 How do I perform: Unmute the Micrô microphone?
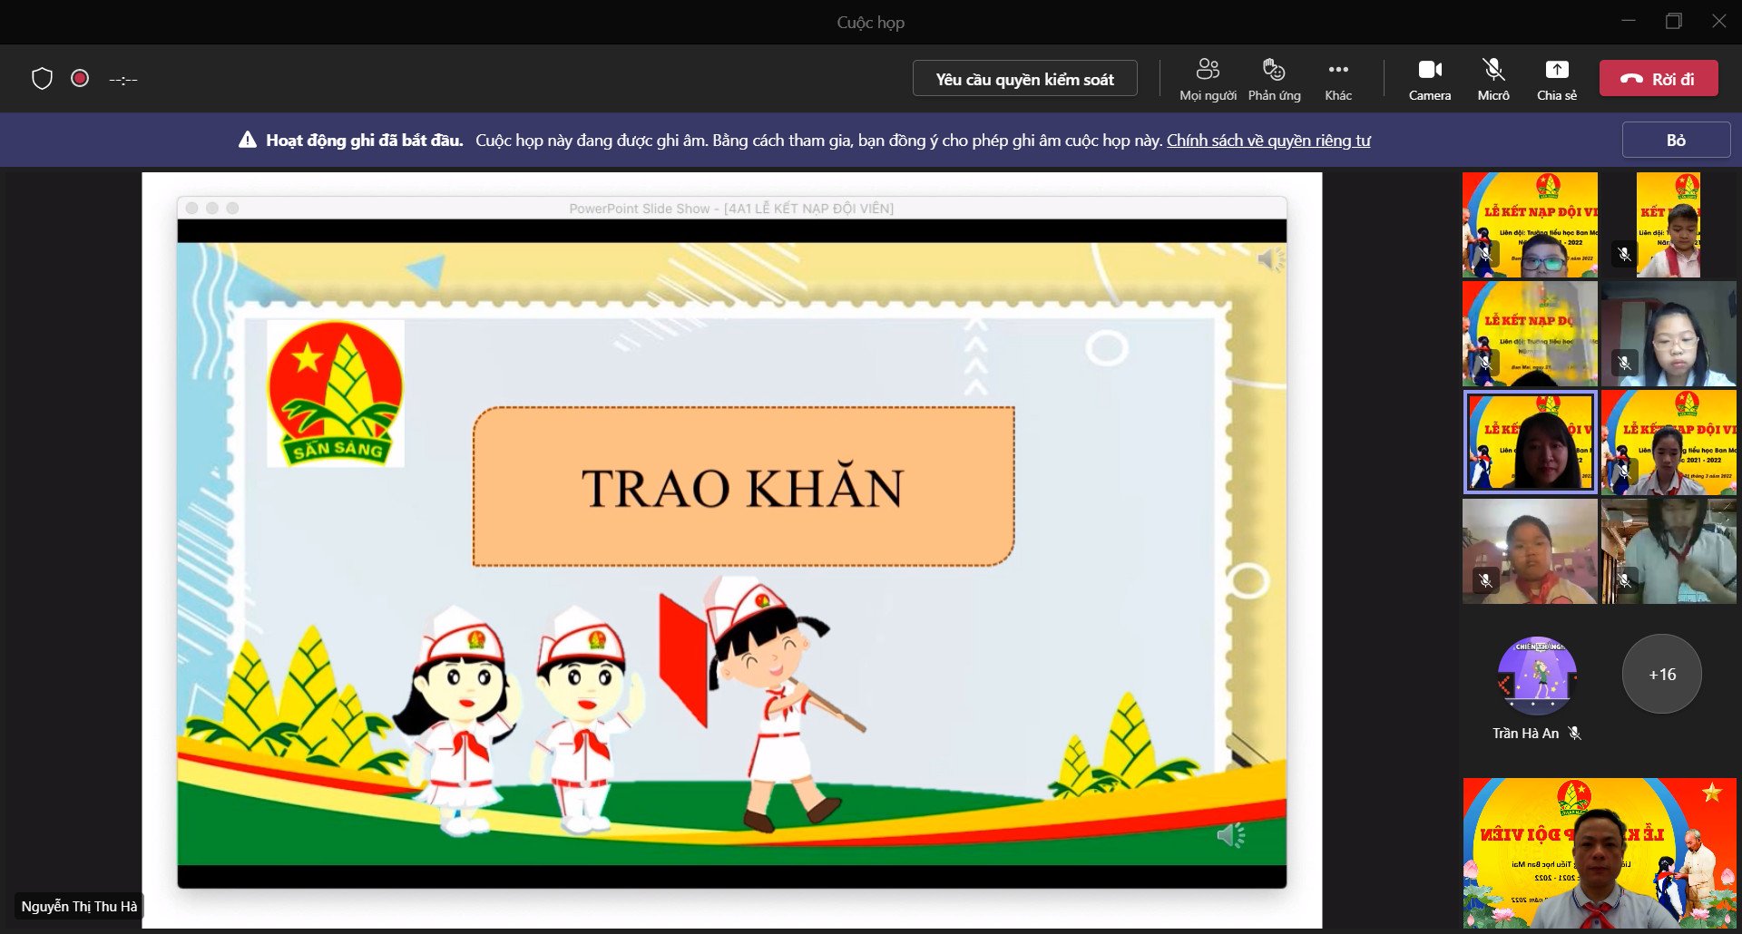tap(1492, 79)
